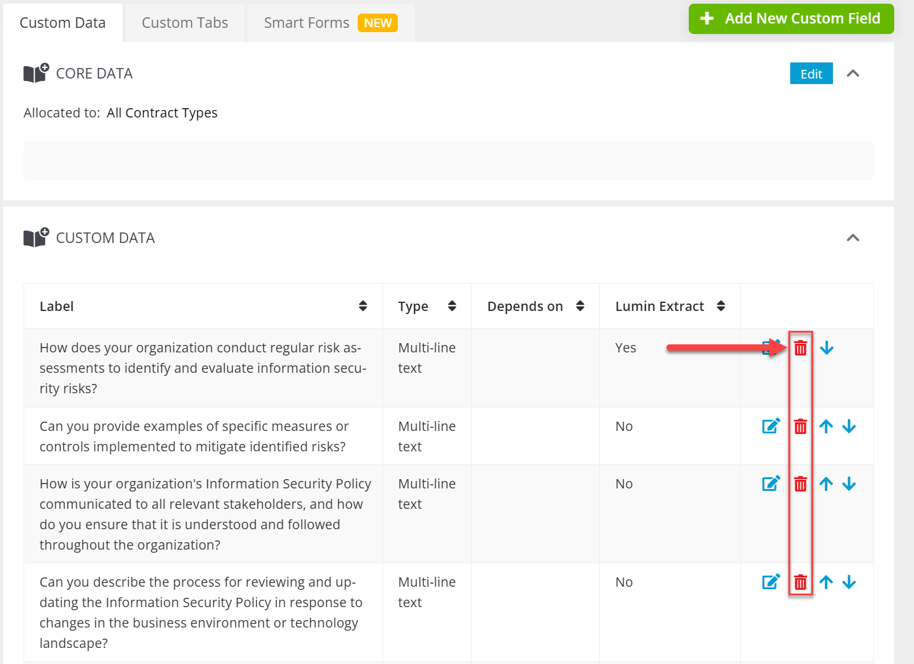The width and height of the screenshot is (914, 664).
Task: Sort table by Label column
Action: coord(363,306)
